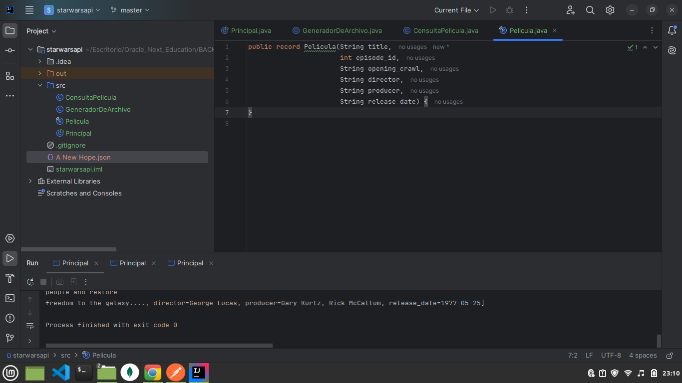Run the current file
The height and width of the screenshot is (383, 682).
(493, 10)
